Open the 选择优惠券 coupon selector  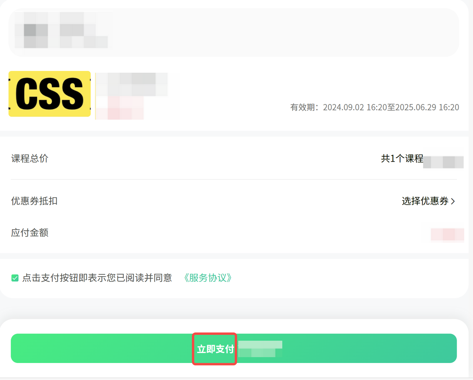click(x=428, y=201)
